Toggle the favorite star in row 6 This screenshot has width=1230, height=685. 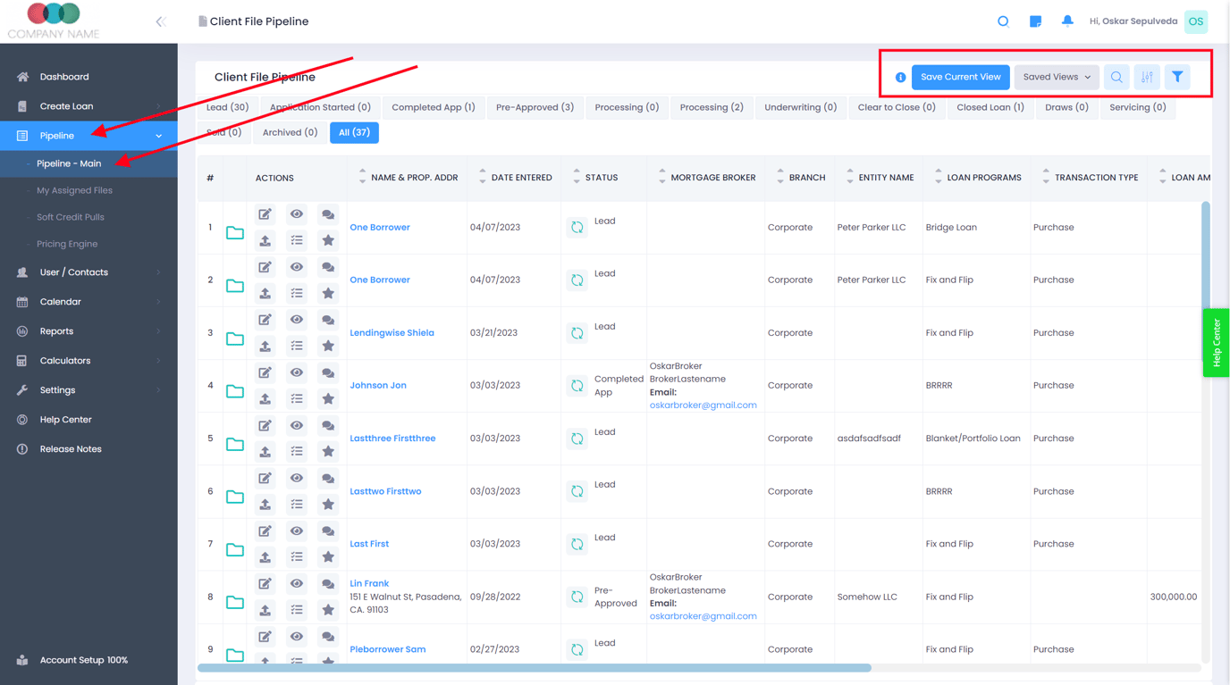pos(328,505)
